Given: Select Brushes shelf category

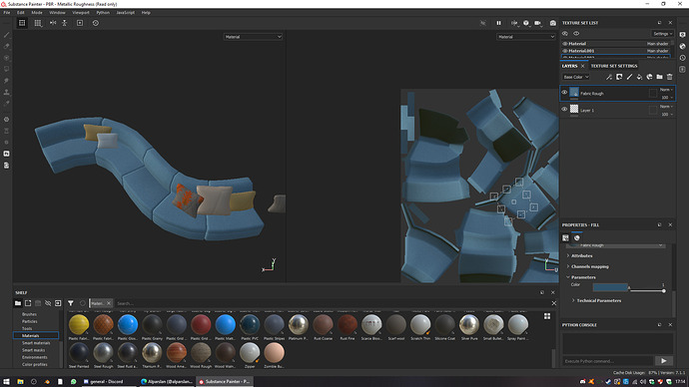Looking at the screenshot, I should 29,314.
